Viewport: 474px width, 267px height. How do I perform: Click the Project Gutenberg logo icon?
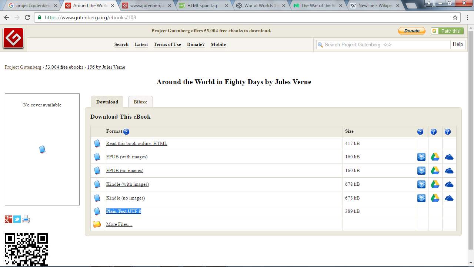[x=13, y=38]
